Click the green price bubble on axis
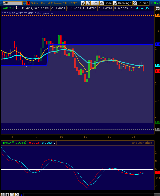Screen dimensions: 160x196 pos(157,123)
